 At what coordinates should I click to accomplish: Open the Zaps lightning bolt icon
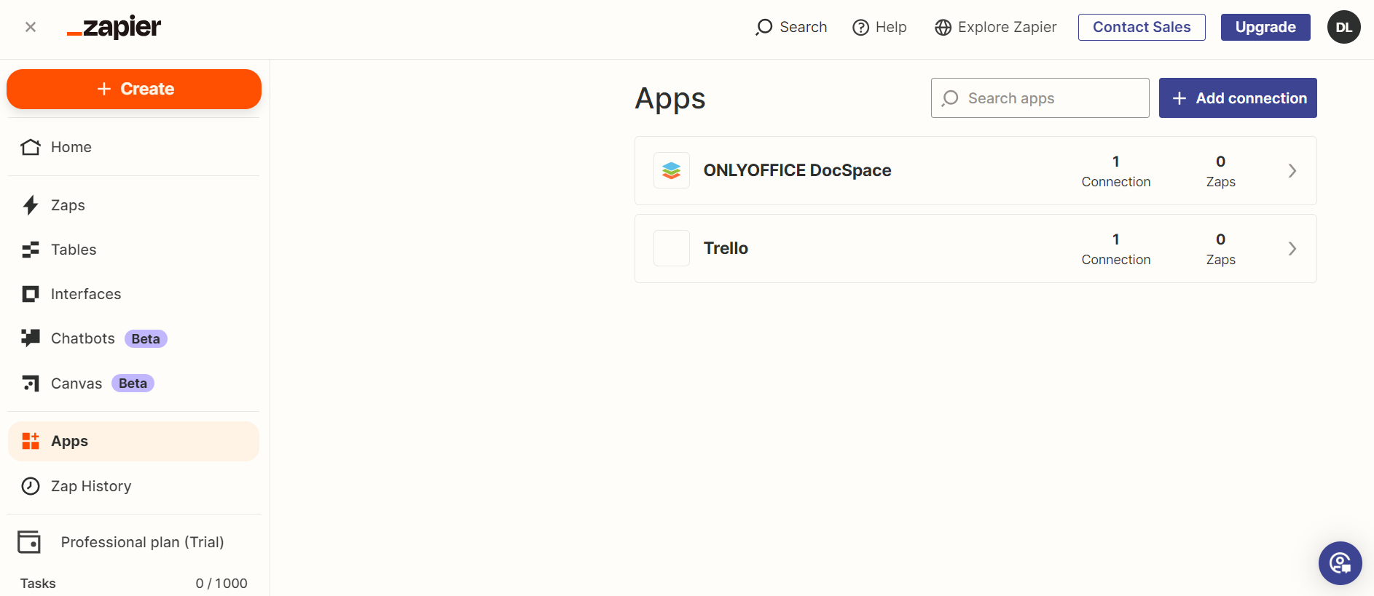point(31,205)
